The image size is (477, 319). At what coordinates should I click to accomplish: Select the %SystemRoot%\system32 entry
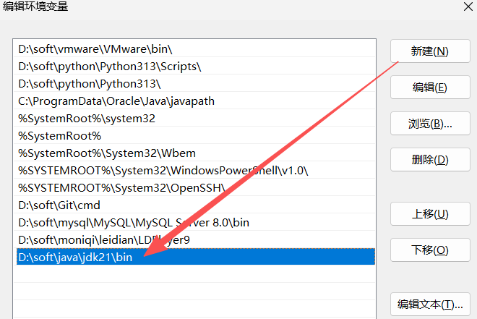pyautogui.click(x=194, y=118)
